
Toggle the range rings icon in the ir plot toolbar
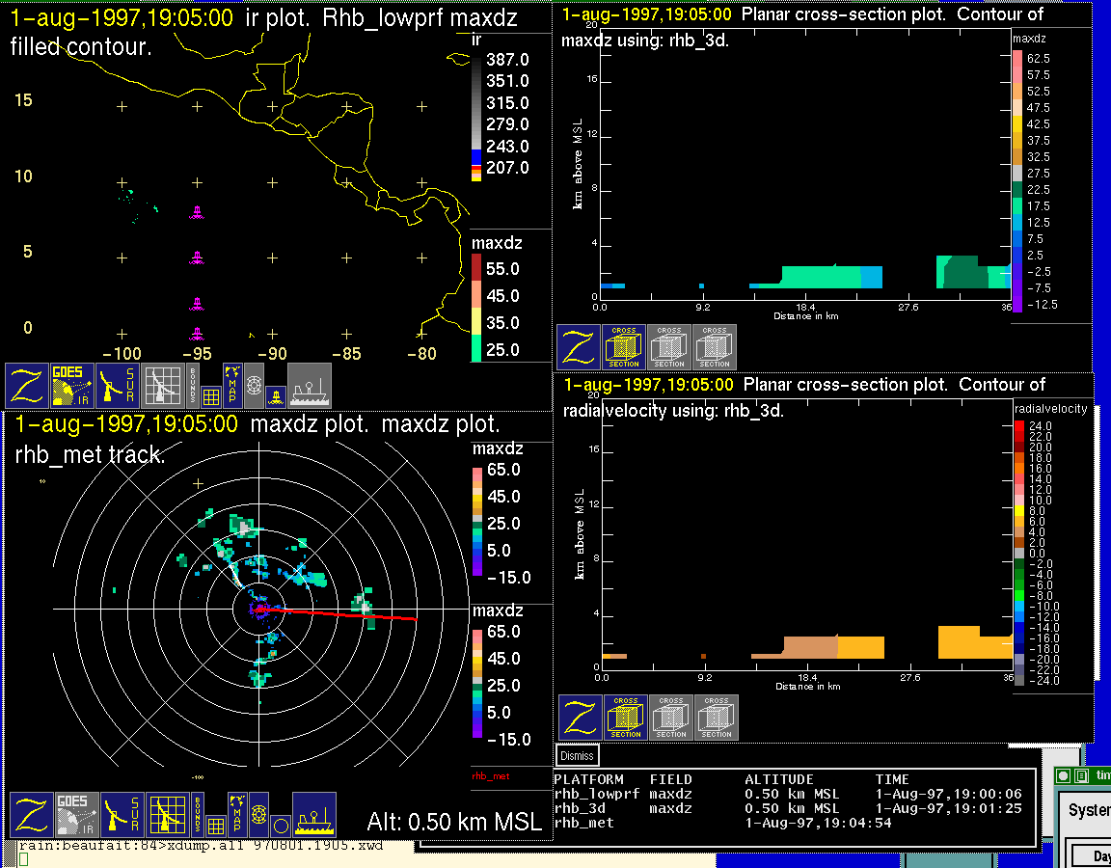[x=254, y=384]
